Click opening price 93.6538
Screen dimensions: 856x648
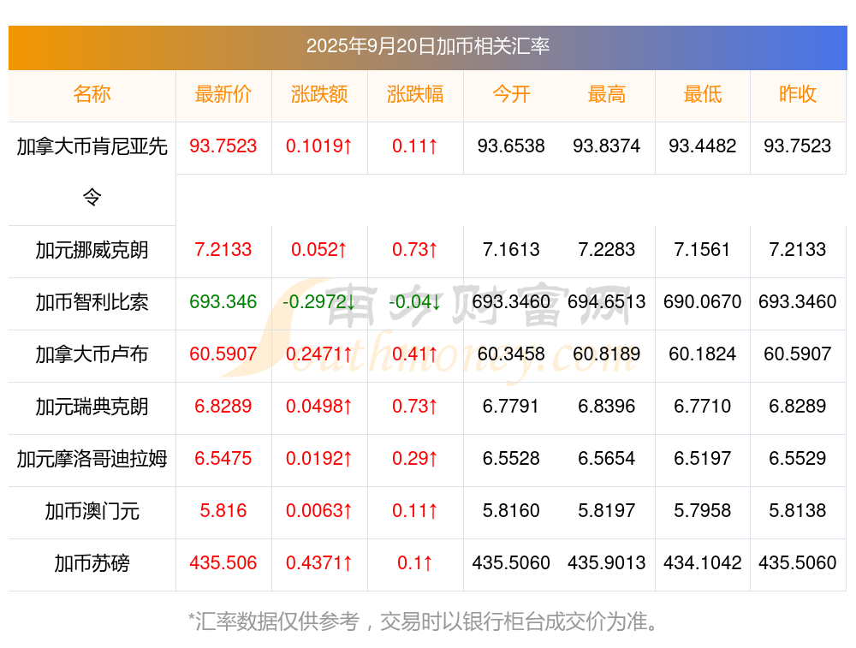(x=511, y=146)
